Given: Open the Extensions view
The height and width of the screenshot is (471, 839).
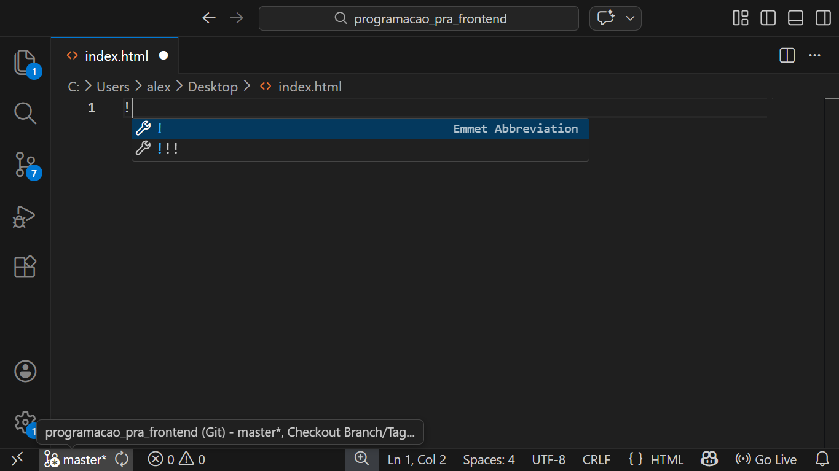Looking at the screenshot, I should [x=25, y=266].
